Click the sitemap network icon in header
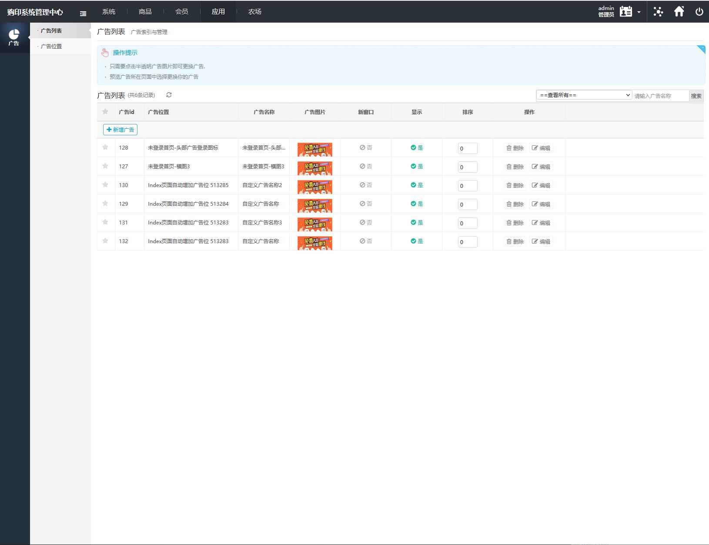709x545 pixels. click(658, 12)
